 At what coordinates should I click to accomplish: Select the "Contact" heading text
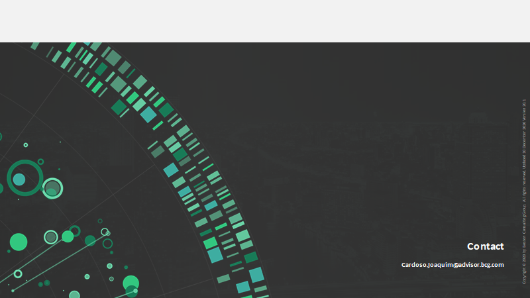click(486, 246)
